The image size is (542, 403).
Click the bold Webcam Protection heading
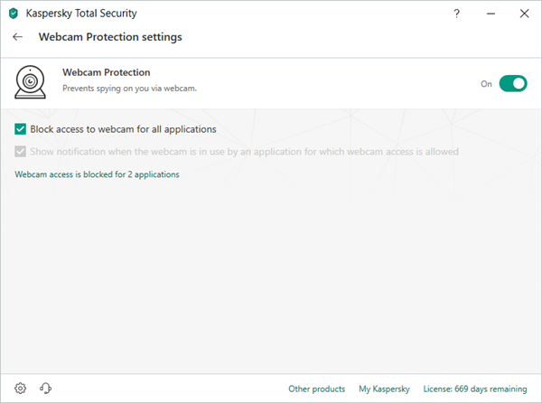106,72
